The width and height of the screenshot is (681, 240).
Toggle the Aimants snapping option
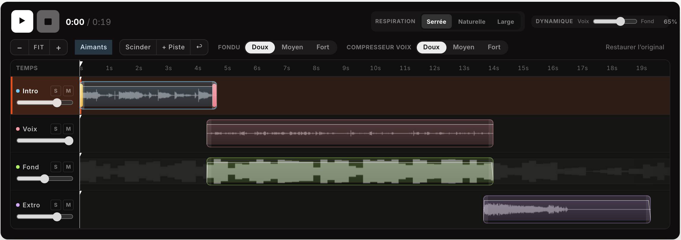tap(94, 47)
